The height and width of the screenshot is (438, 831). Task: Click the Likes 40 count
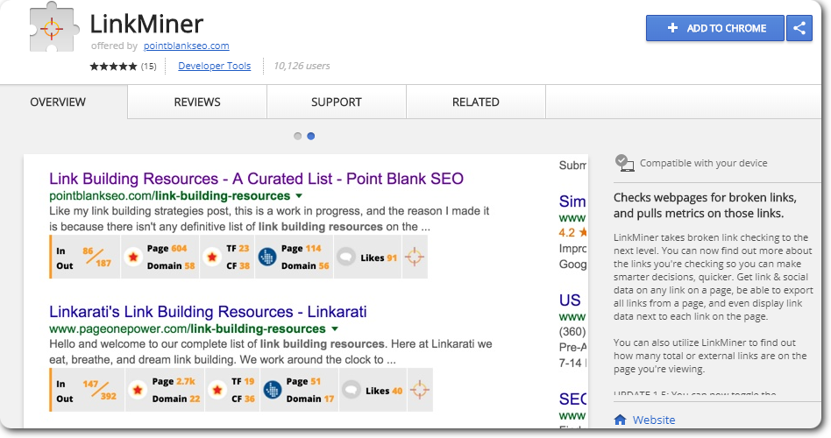384,391
